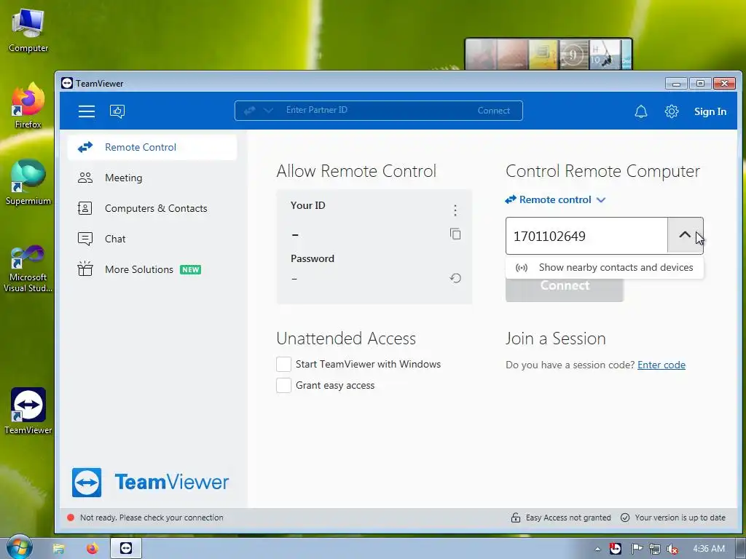Click the TeamViewer title bar icon
The height and width of the screenshot is (559, 746).
pos(67,83)
